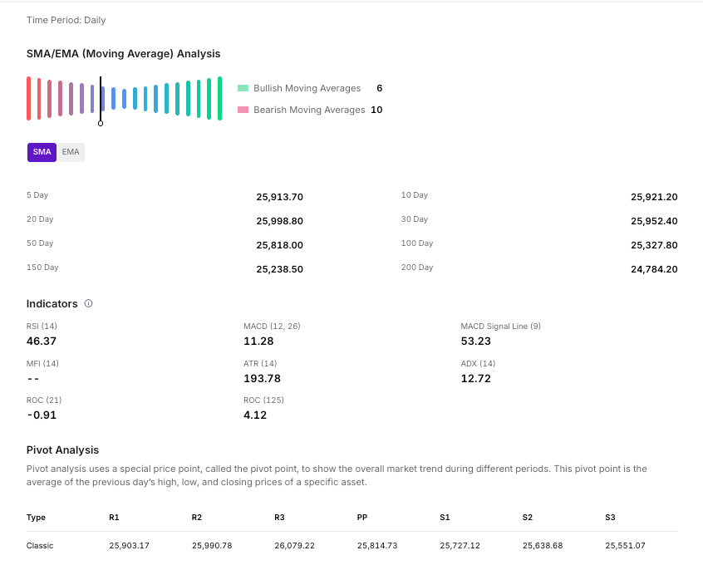Select the 5 Day SMA value 25,913.70
The height and width of the screenshot is (565, 703).
click(x=279, y=197)
